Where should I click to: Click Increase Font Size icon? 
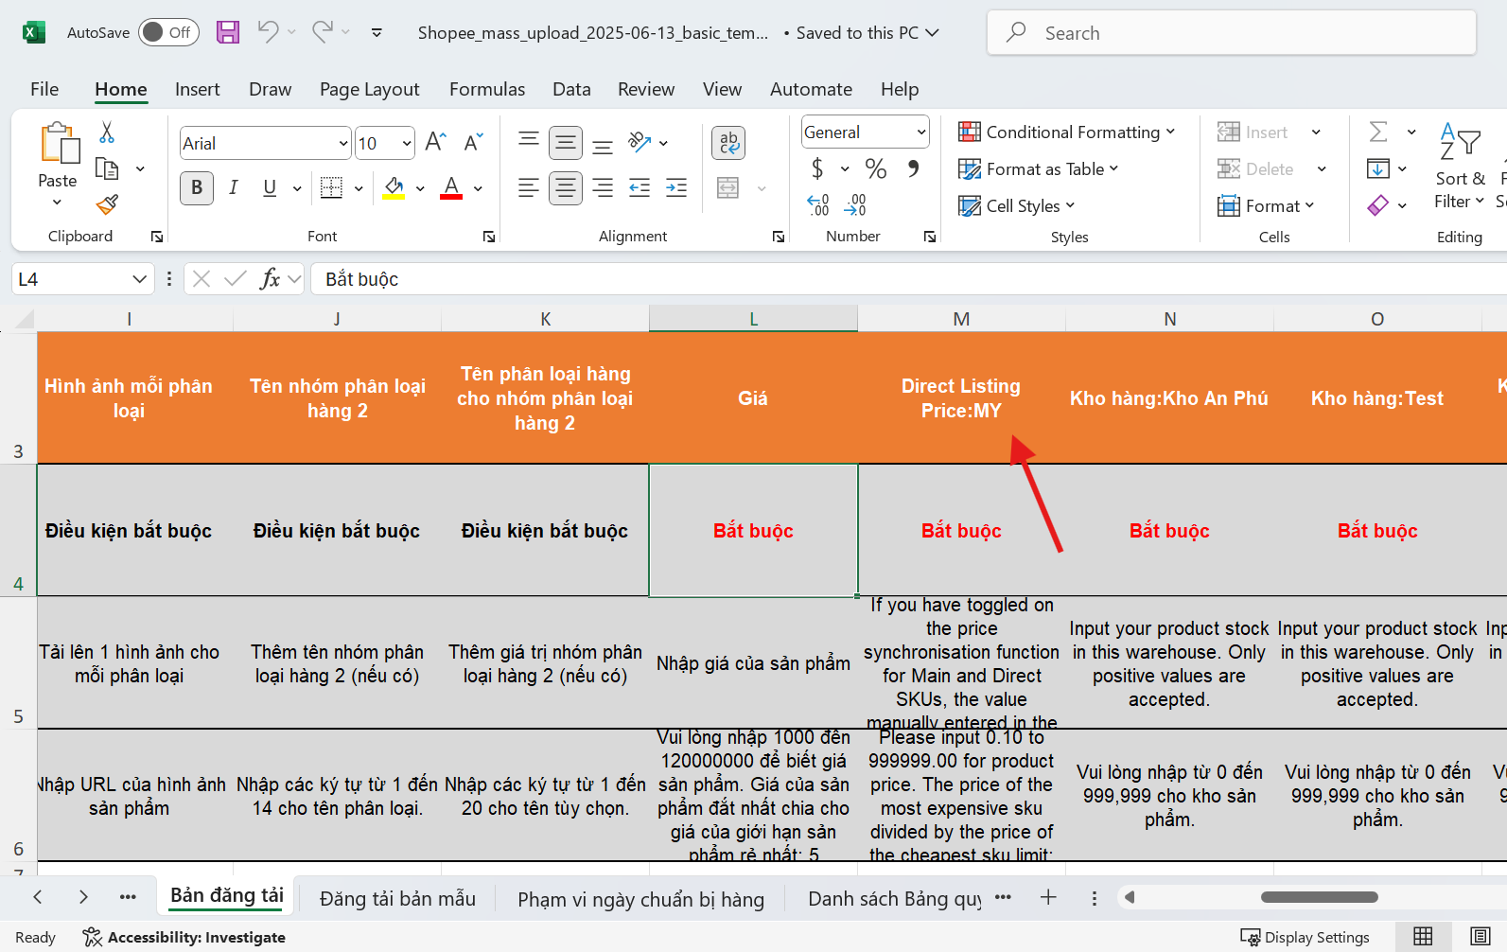point(435,143)
